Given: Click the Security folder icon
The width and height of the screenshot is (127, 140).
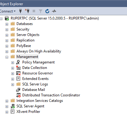Looking at the screenshot, I should (13, 29).
